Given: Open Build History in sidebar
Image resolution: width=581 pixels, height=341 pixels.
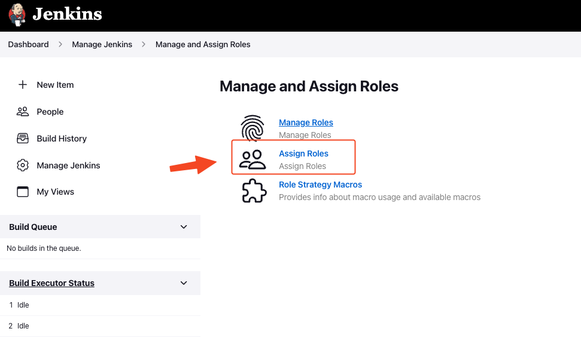Looking at the screenshot, I should (x=62, y=139).
